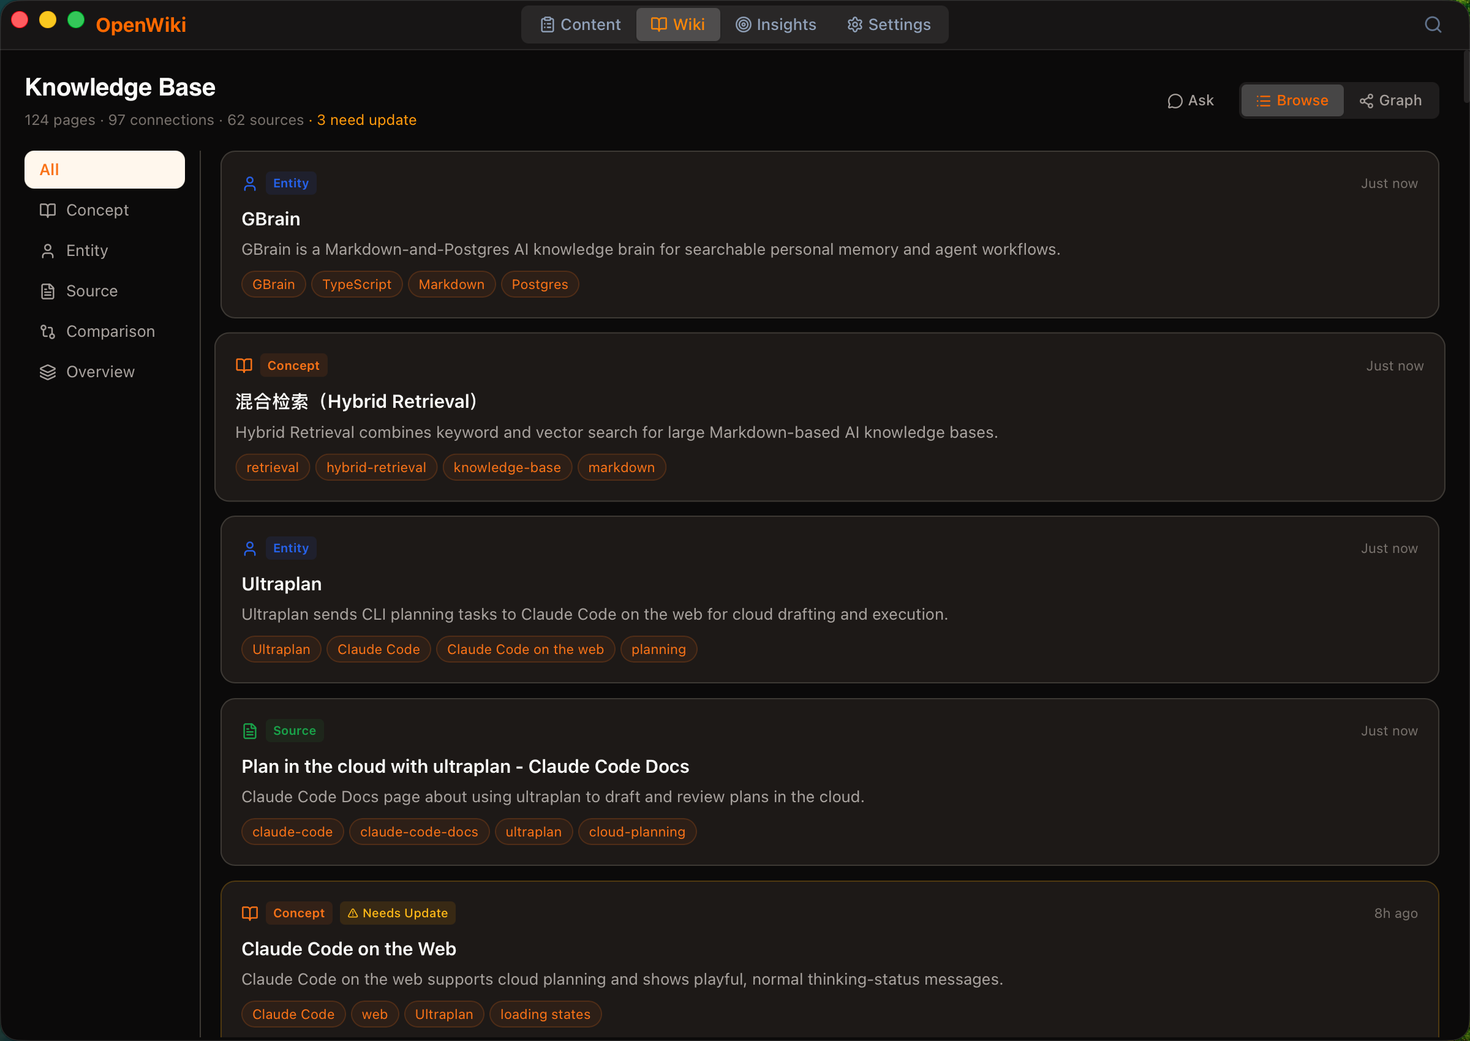This screenshot has width=1470, height=1041.
Task: Click the OpenWiki logo title
Action: pyautogui.click(x=141, y=24)
